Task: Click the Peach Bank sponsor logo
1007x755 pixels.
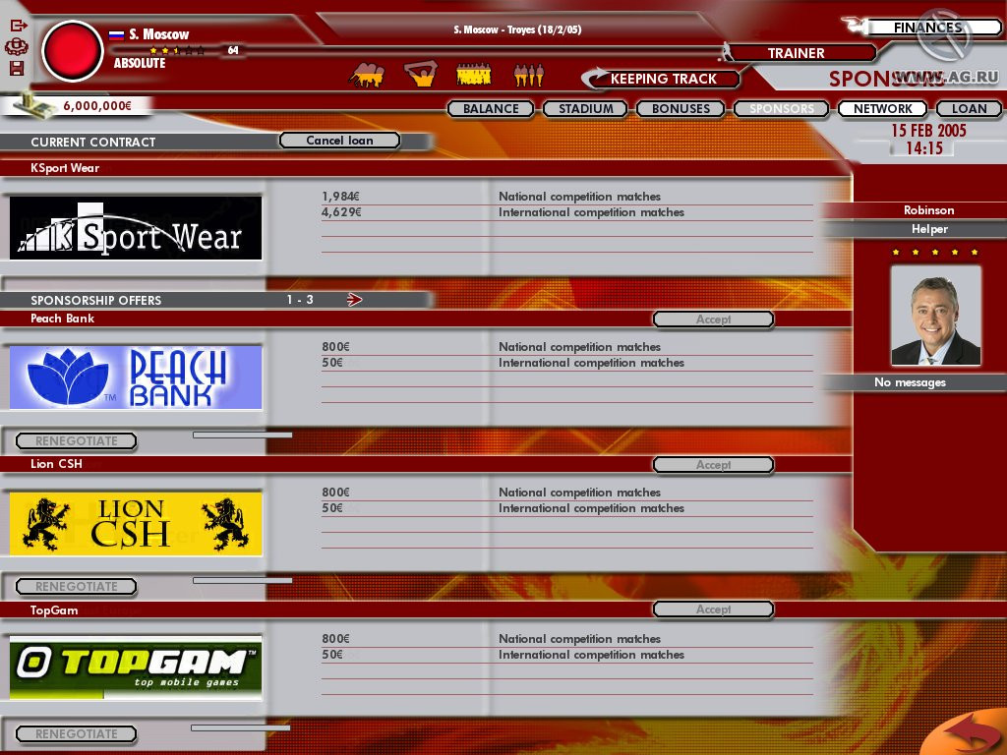Action: pos(136,377)
